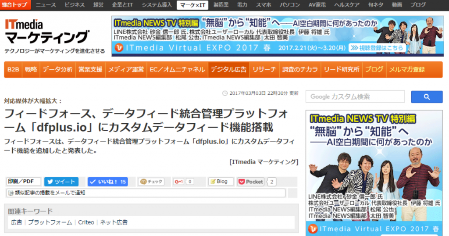The image size is (449, 236).
Task: Open the ネット広告 keyword link
Action: click(114, 222)
